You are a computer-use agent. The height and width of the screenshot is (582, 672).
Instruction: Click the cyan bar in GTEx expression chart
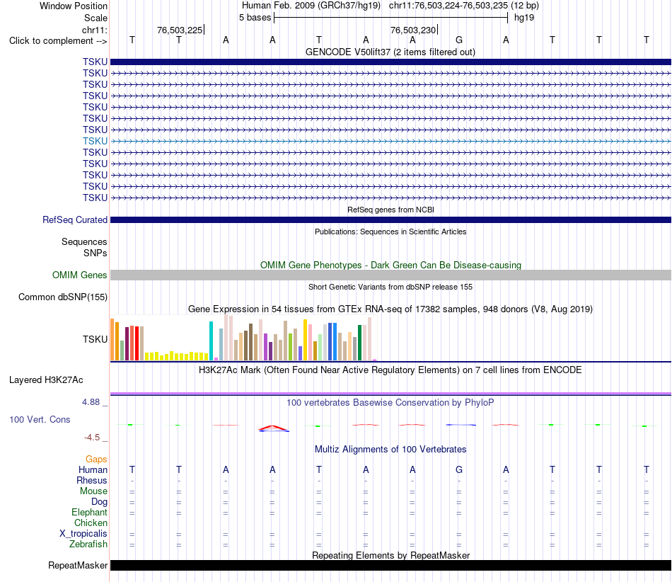211,341
